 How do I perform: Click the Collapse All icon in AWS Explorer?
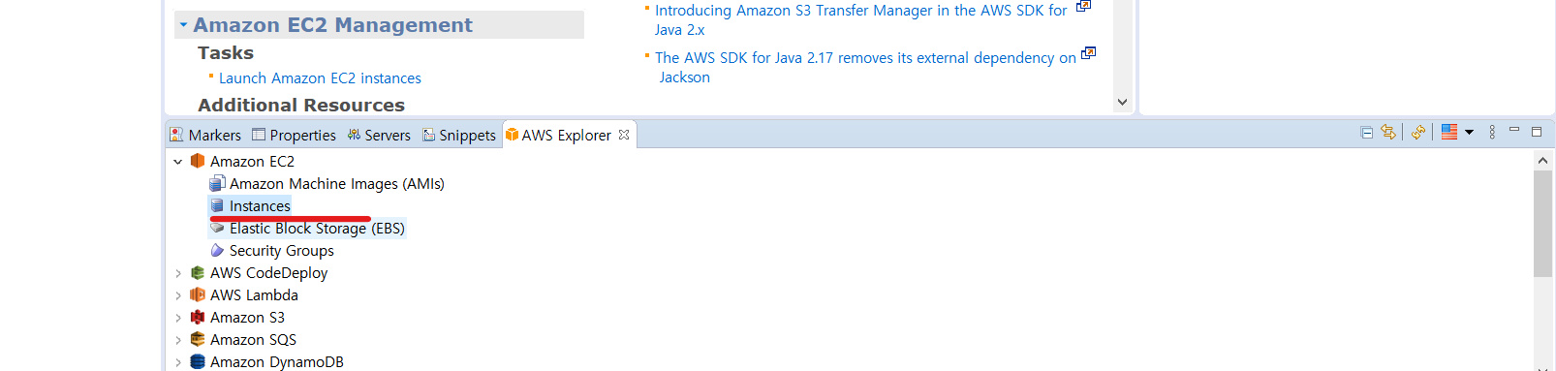(x=1366, y=133)
